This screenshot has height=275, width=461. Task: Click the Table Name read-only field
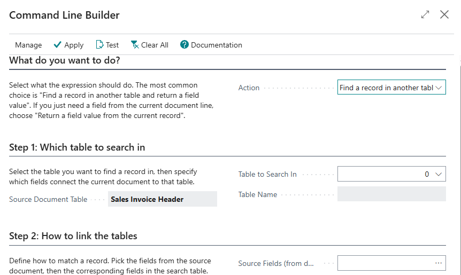[x=391, y=194]
